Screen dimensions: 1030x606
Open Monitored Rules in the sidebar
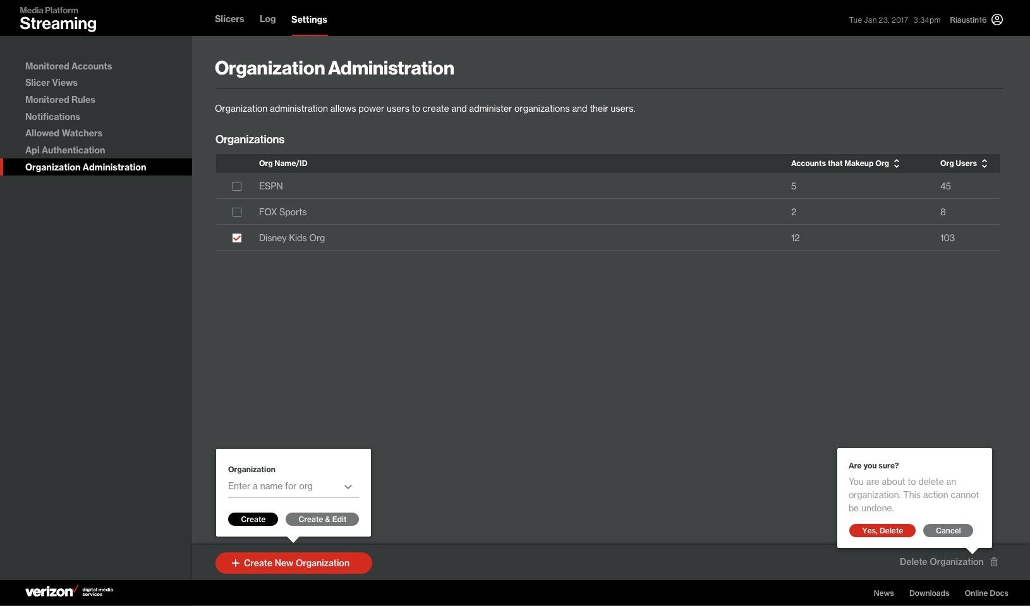tap(60, 100)
